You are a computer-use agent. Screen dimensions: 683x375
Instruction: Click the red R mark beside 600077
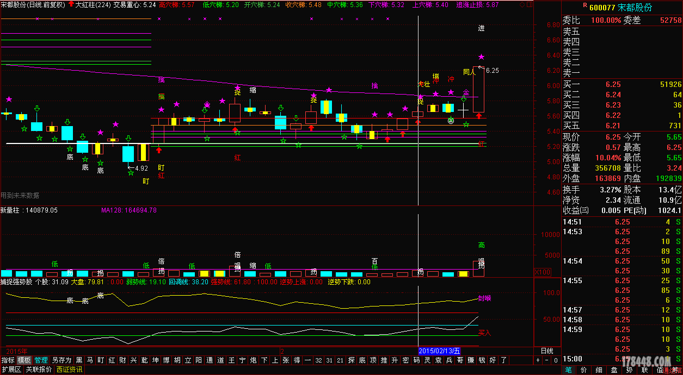click(x=585, y=5)
